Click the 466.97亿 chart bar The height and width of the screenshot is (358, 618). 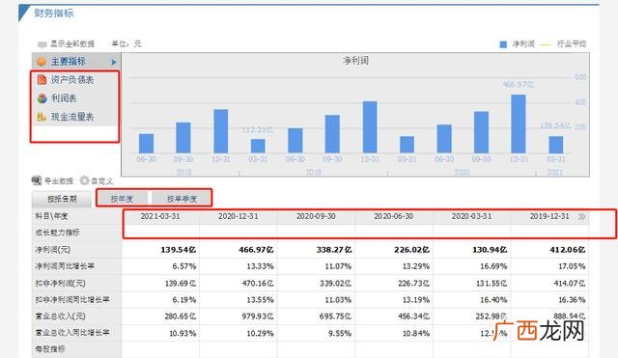click(x=519, y=124)
